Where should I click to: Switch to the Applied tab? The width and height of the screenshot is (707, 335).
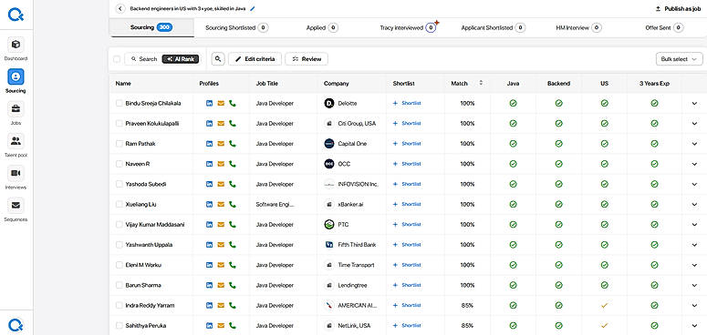322,28
